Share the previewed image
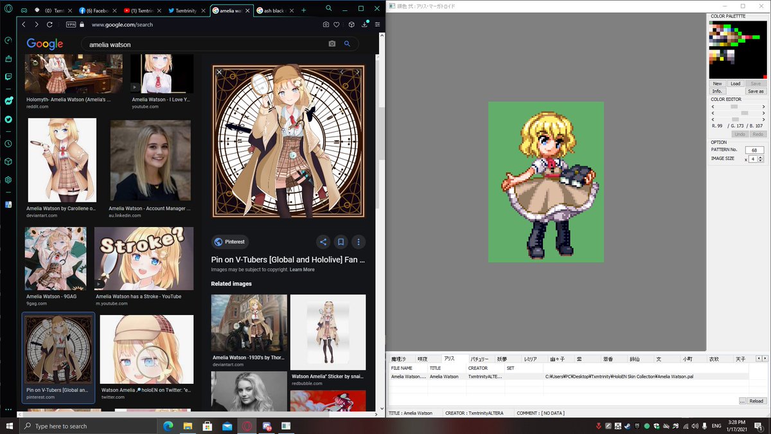The image size is (771, 434). 323,242
